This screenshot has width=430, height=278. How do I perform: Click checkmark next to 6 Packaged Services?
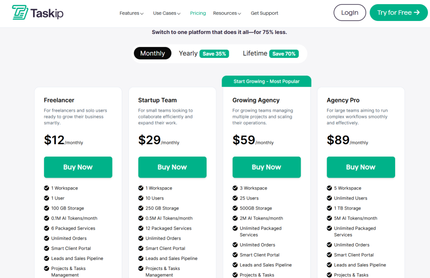pos(47,228)
